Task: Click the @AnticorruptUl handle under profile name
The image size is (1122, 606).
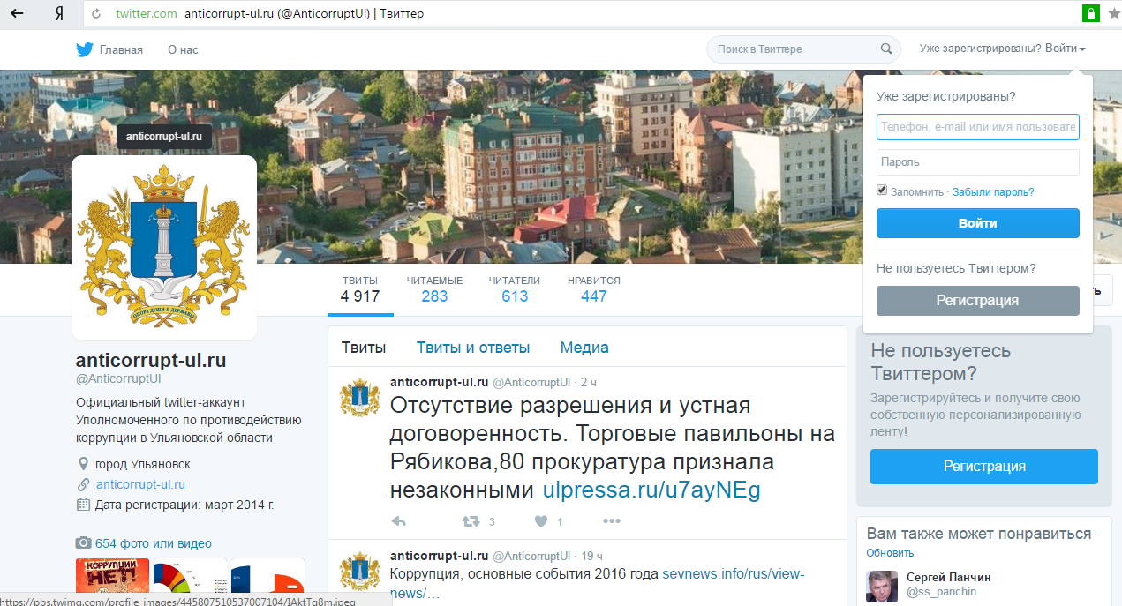Action: pyautogui.click(x=118, y=379)
